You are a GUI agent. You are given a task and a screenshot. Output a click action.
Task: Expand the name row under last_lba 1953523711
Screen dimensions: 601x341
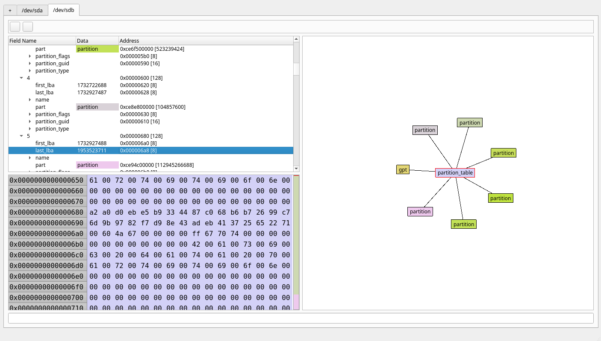tap(30, 158)
